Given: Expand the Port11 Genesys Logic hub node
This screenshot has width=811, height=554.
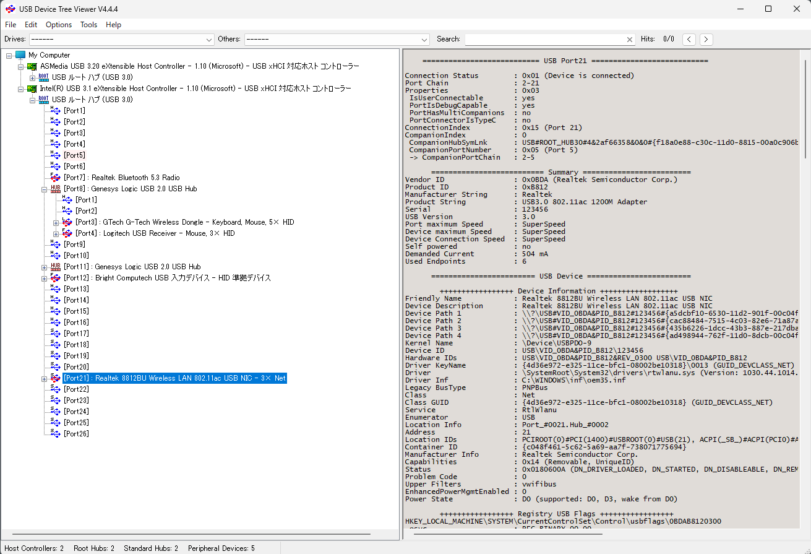Looking at the screenshot, I should [x=45, y=267].
